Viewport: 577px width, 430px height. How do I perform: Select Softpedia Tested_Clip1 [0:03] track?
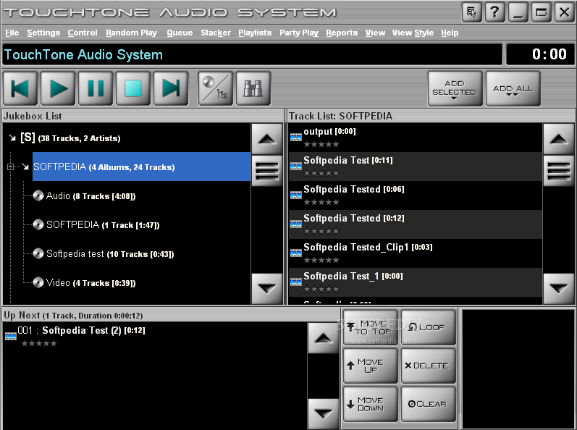tap(416, 253)
